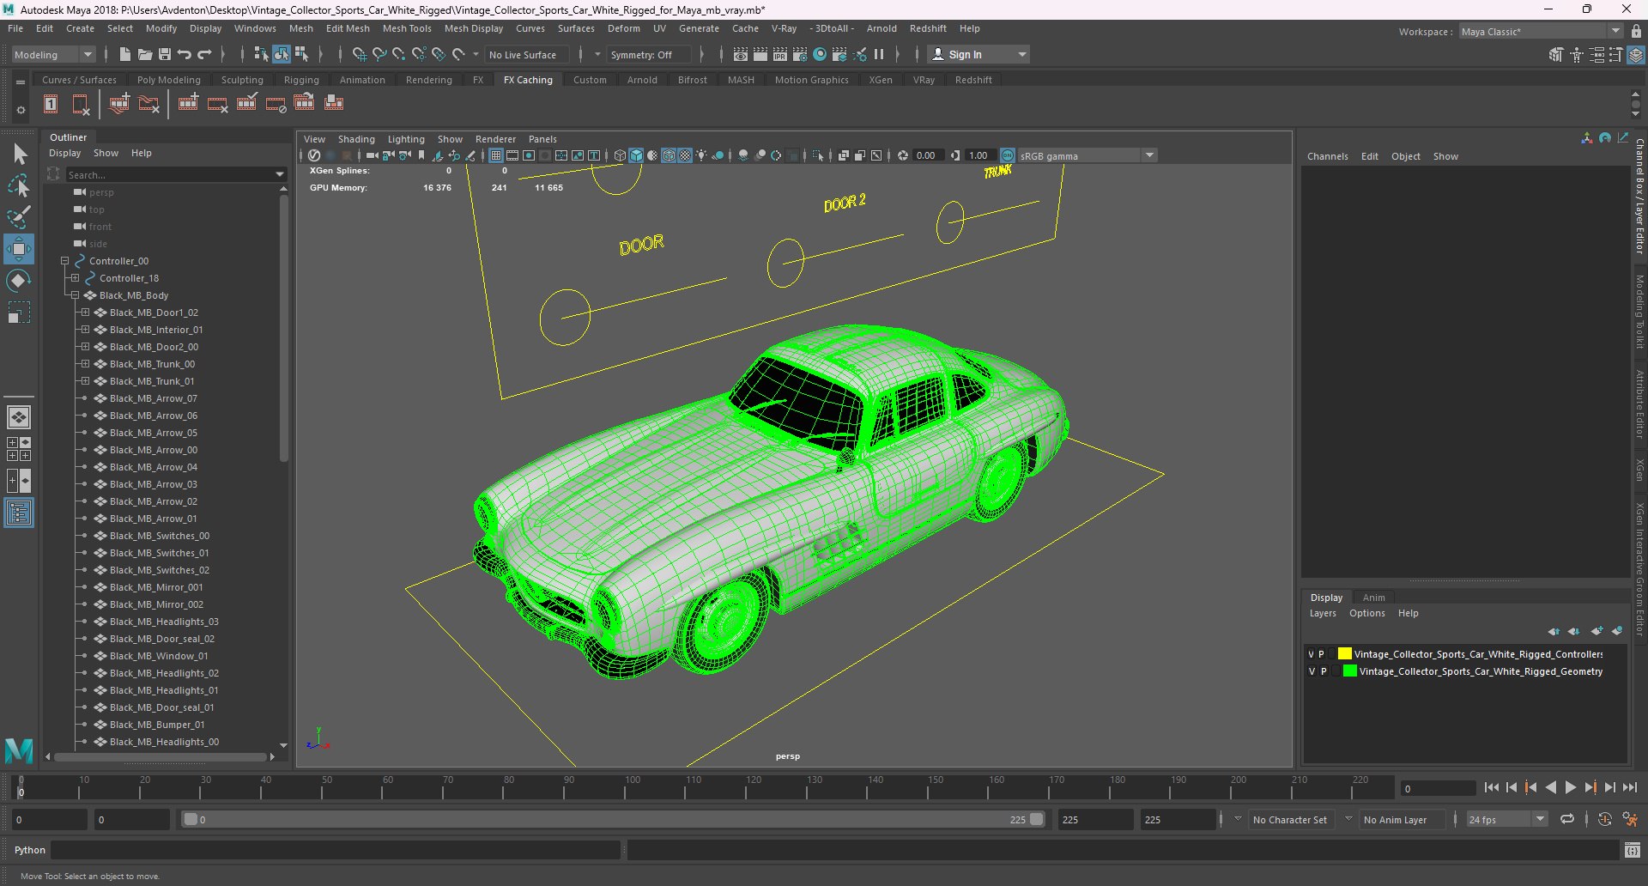Image resolution: width=1648 pixels, height=886 pixels.
Task: Collapse the Controller_00 node
Action: click(x=64, y=261)
